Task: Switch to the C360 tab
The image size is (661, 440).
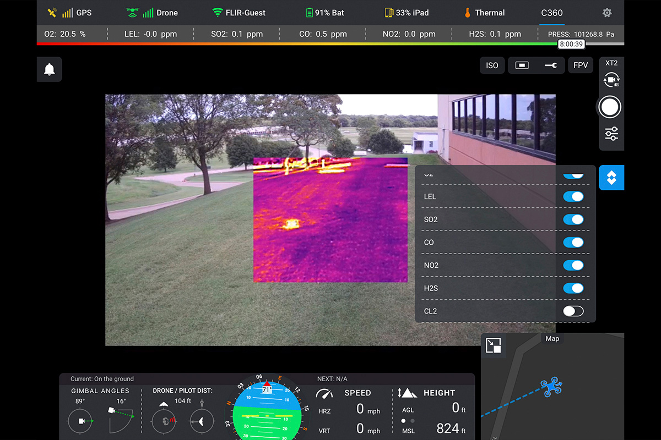Action: click(552, 13)
